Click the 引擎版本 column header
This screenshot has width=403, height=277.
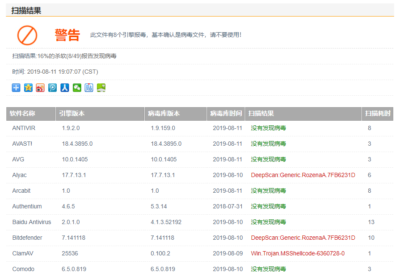point(100,114)
